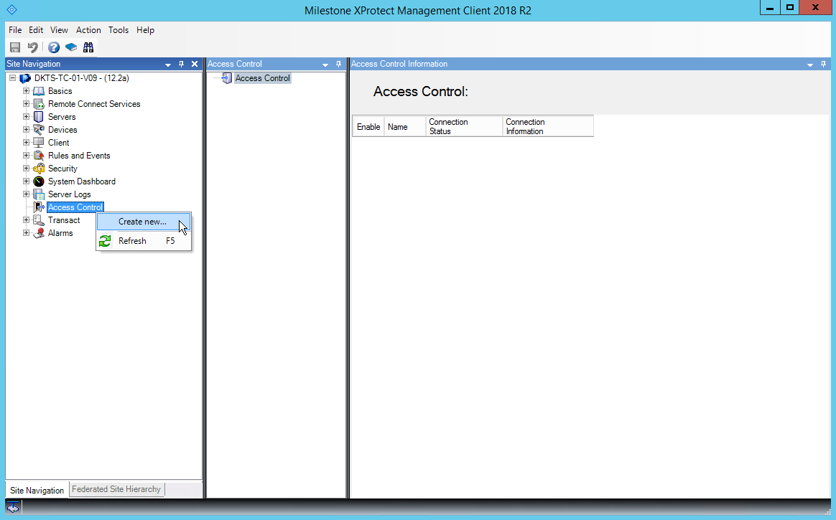Expand the Basics node
This screenshot has height=520, width=836.
pyautogui.click(x=26, y=91)
